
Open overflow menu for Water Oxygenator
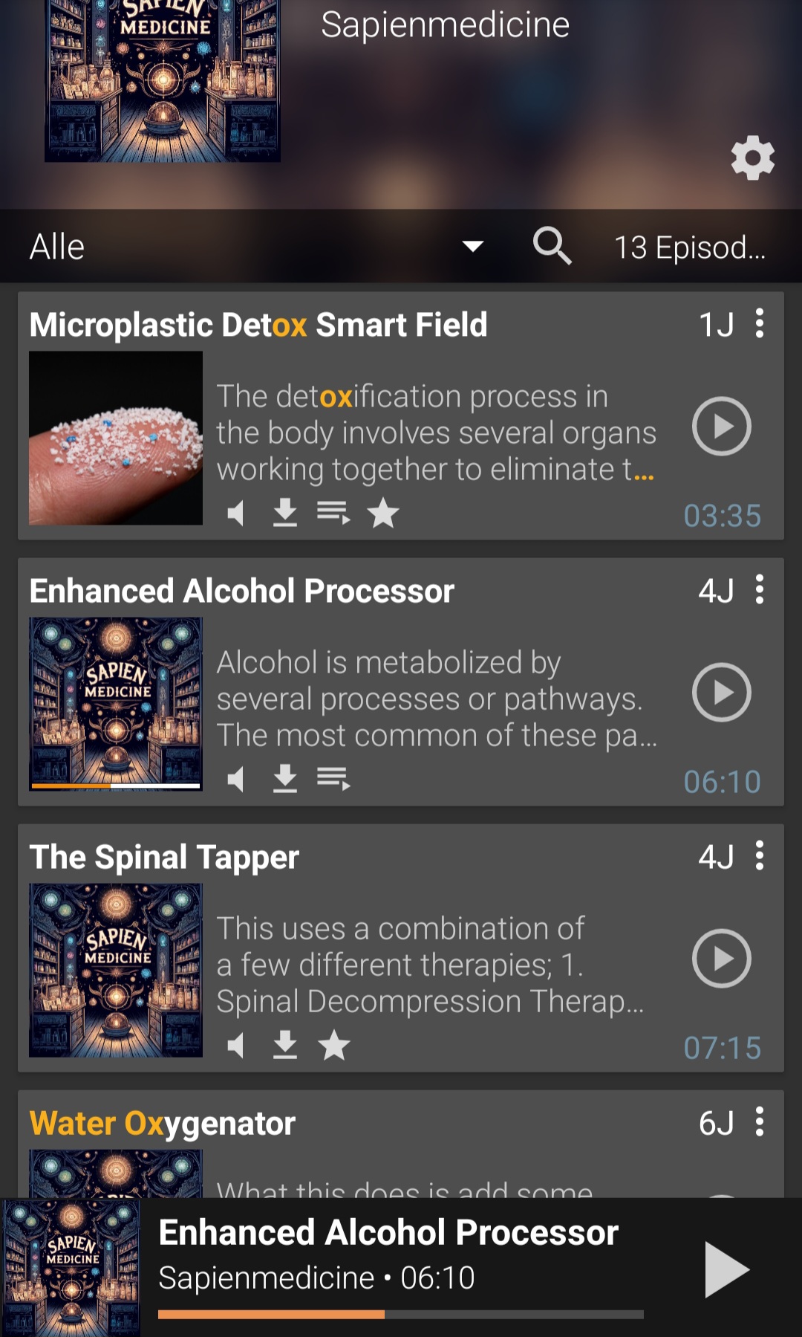point(759,1121)
